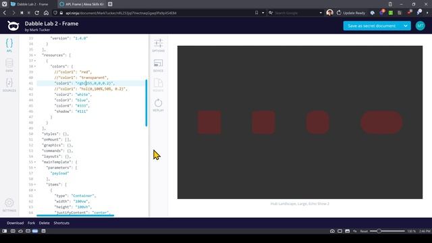Click the by Mark Tucker author text
432x243 pixels.
tap(38, 30)
